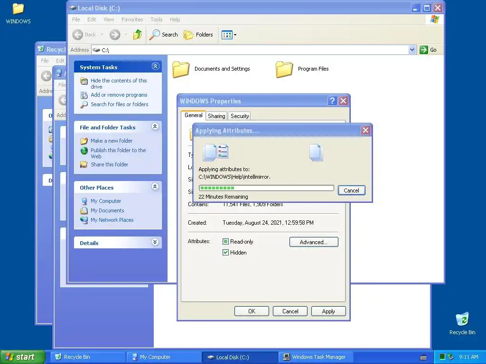
Task: Switch to Recycle Bin taskbar button
Action: (89, 357)
